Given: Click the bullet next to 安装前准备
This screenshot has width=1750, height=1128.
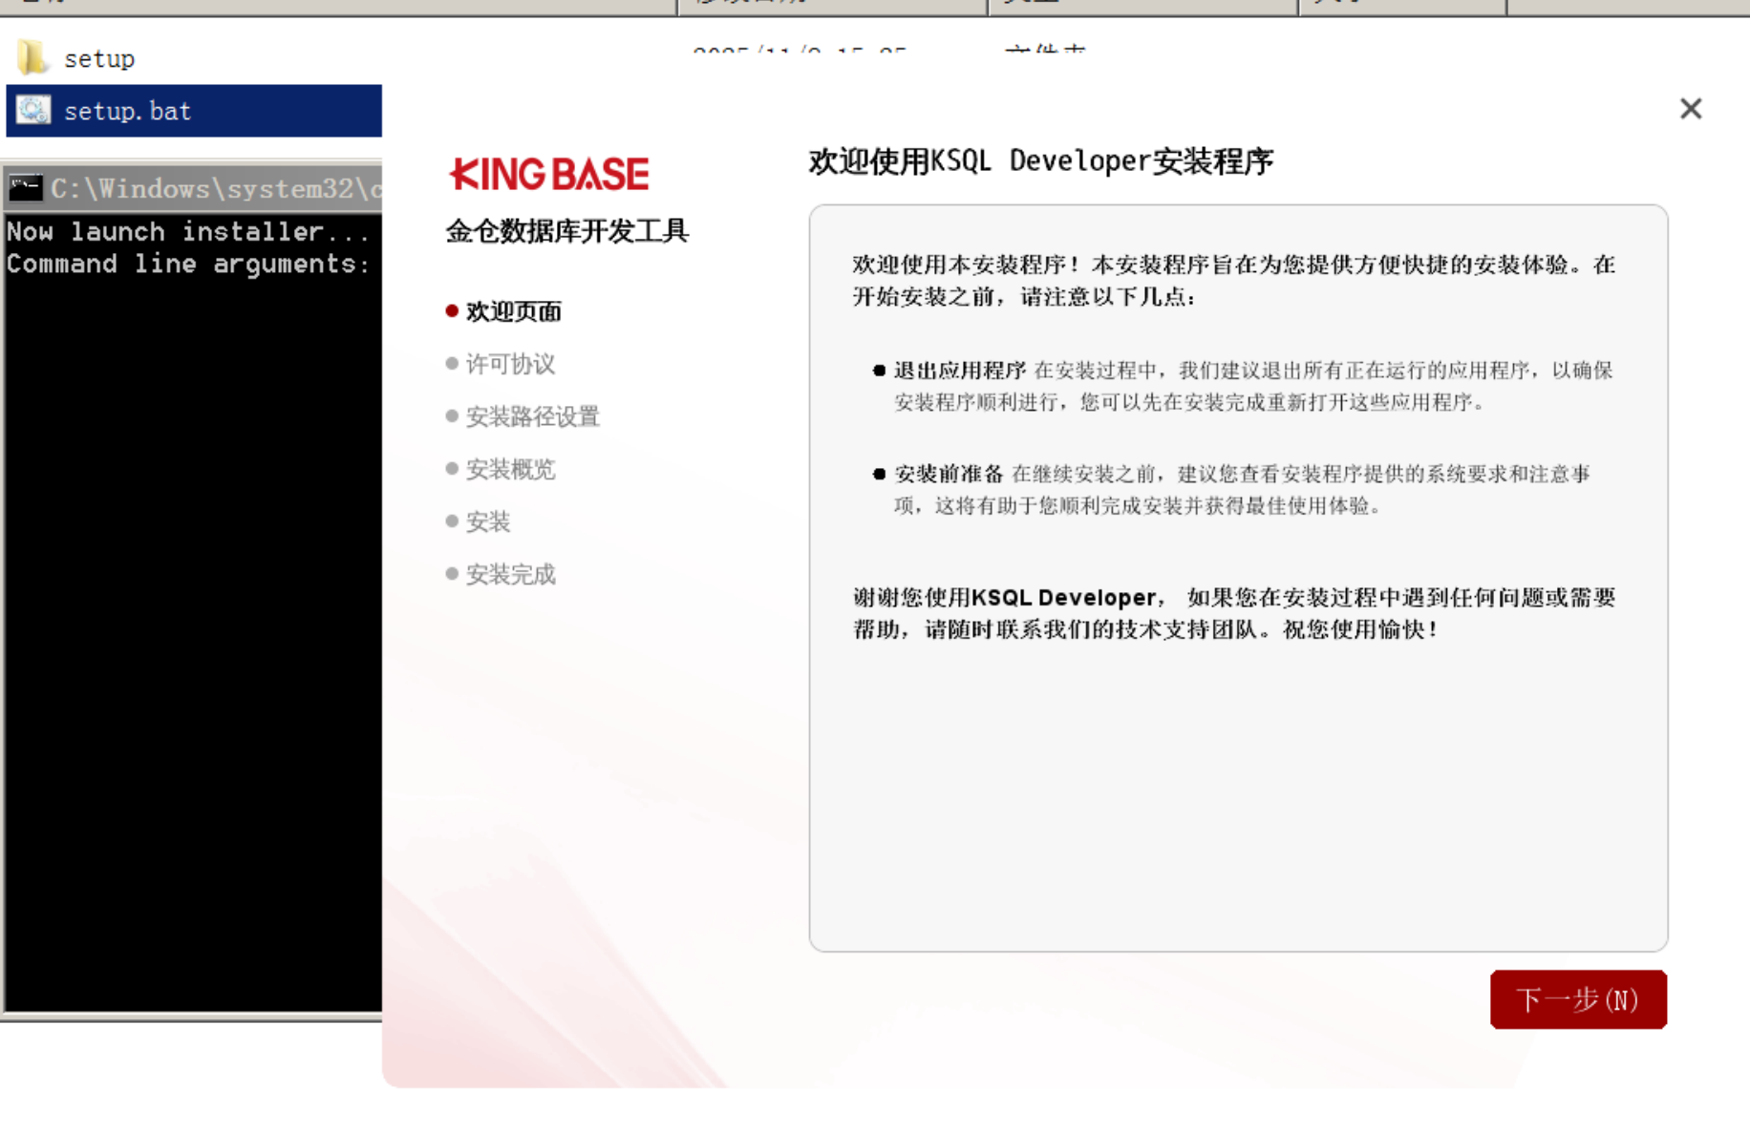Looking at the screenshot, I should (879, 474).
